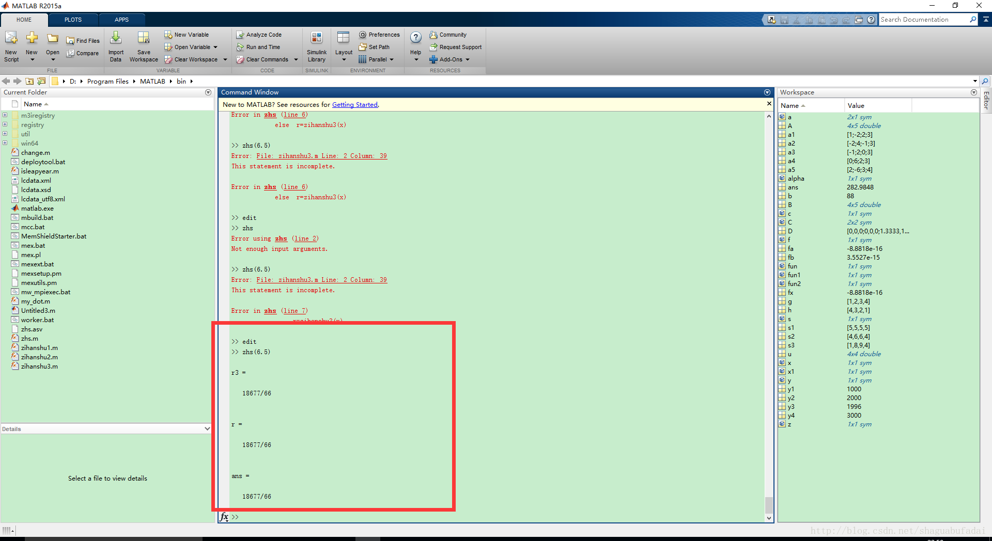Create a New Script
This screenshot has width=992, height=541.
[x=11, y=46]
